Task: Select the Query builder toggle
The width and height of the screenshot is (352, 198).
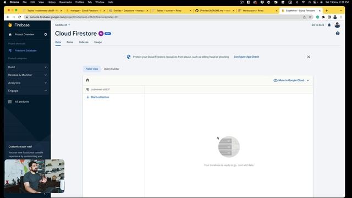Action: pyautogui.click(x=111, y=69)
